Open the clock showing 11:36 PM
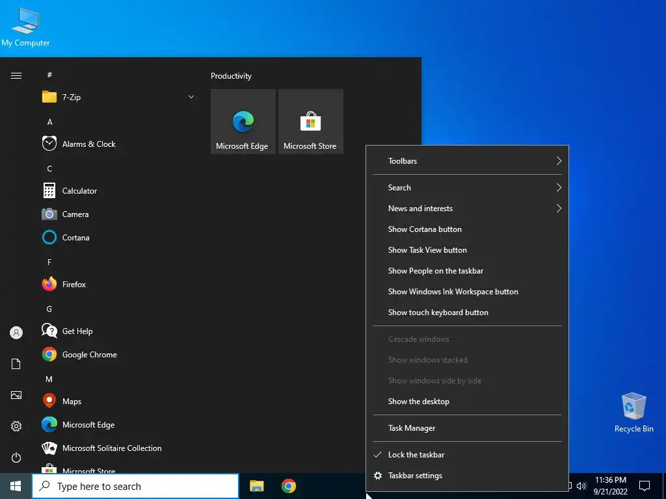 (610, 486)
